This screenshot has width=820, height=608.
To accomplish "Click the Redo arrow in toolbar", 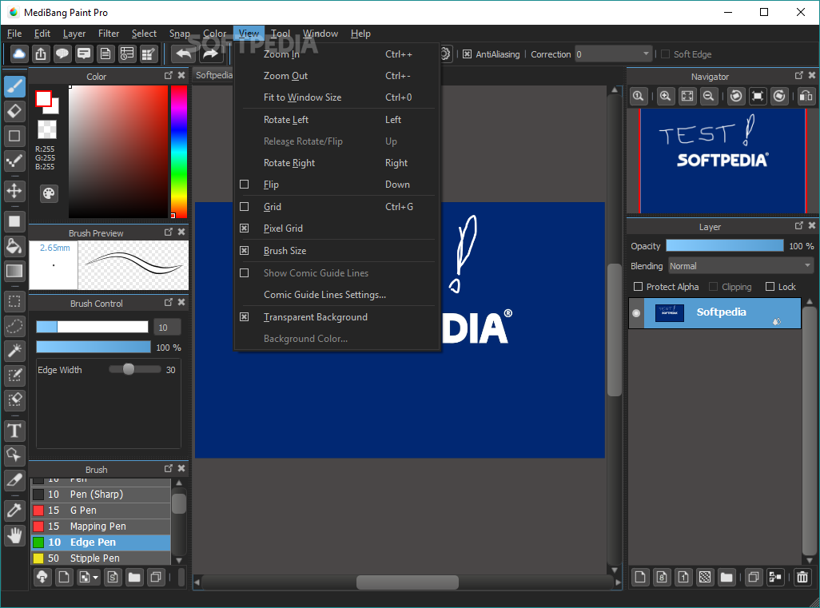I will pos(210,54).
